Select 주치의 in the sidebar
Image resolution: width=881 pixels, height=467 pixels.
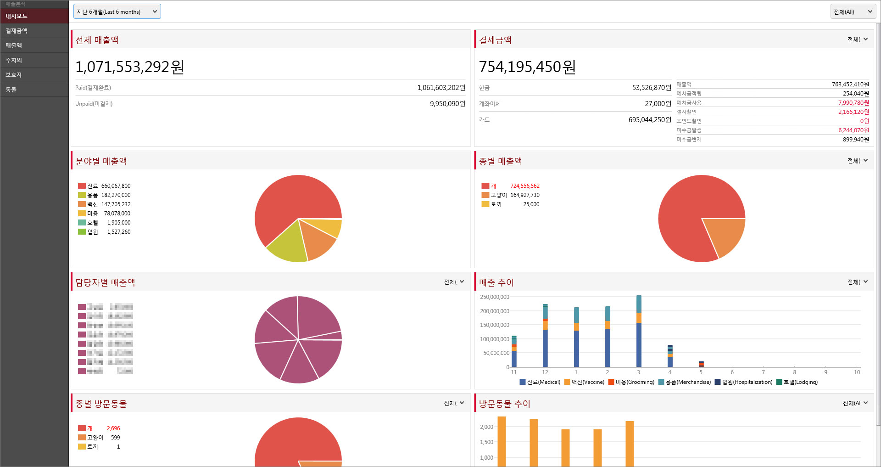(x=34, y=60)
